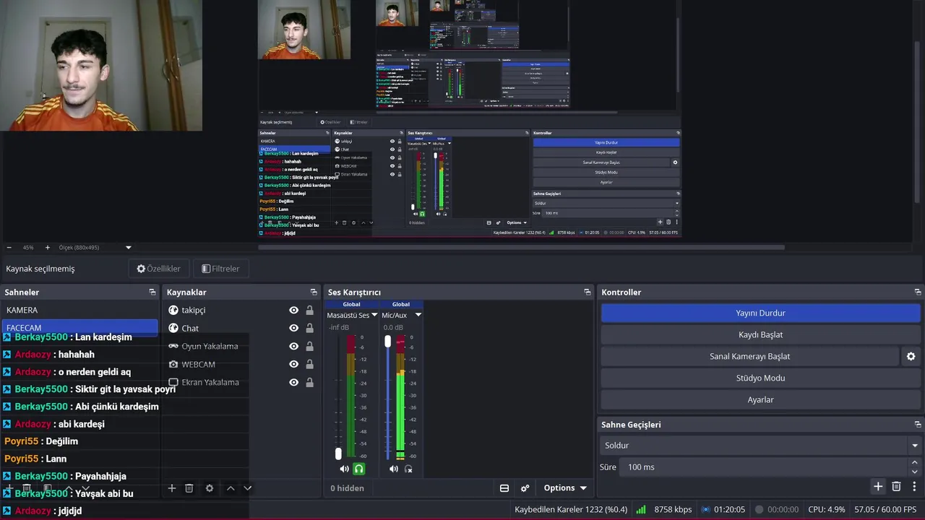
Task: Switch audio mixer layout icon
Action: click(x=504, y=488)
